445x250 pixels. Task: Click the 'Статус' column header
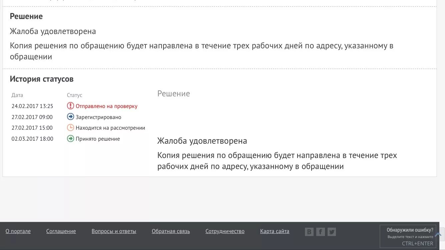(74, 95)
